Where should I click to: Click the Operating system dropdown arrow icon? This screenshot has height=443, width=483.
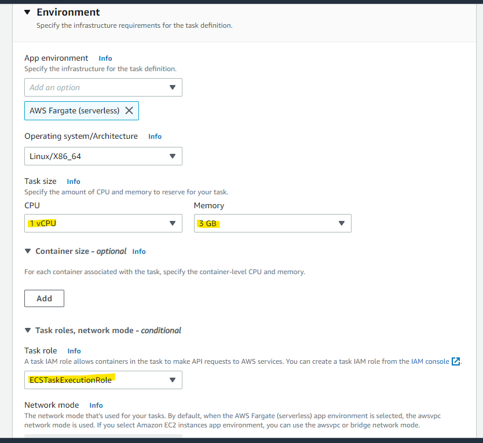172,156
